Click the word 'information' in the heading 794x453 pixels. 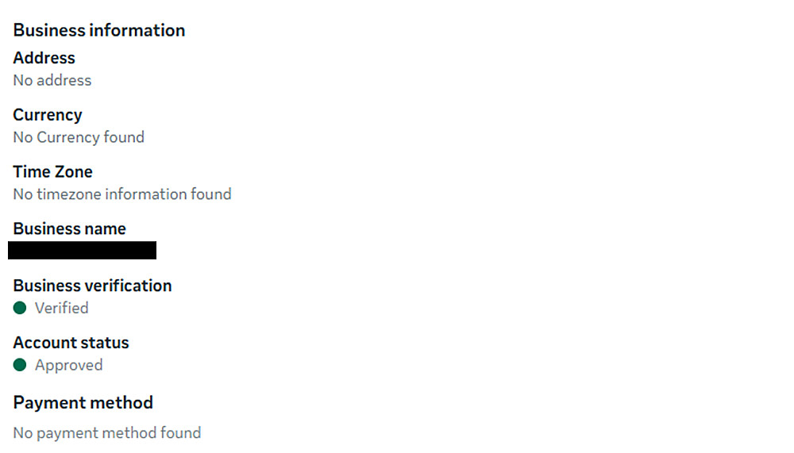(137, 30)
